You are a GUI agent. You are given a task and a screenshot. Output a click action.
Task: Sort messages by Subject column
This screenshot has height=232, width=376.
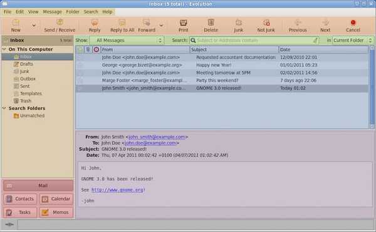[x=234, y=50]
